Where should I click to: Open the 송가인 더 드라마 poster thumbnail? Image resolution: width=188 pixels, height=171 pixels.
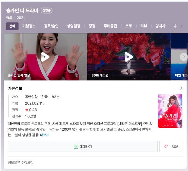(x=170, y=111)
